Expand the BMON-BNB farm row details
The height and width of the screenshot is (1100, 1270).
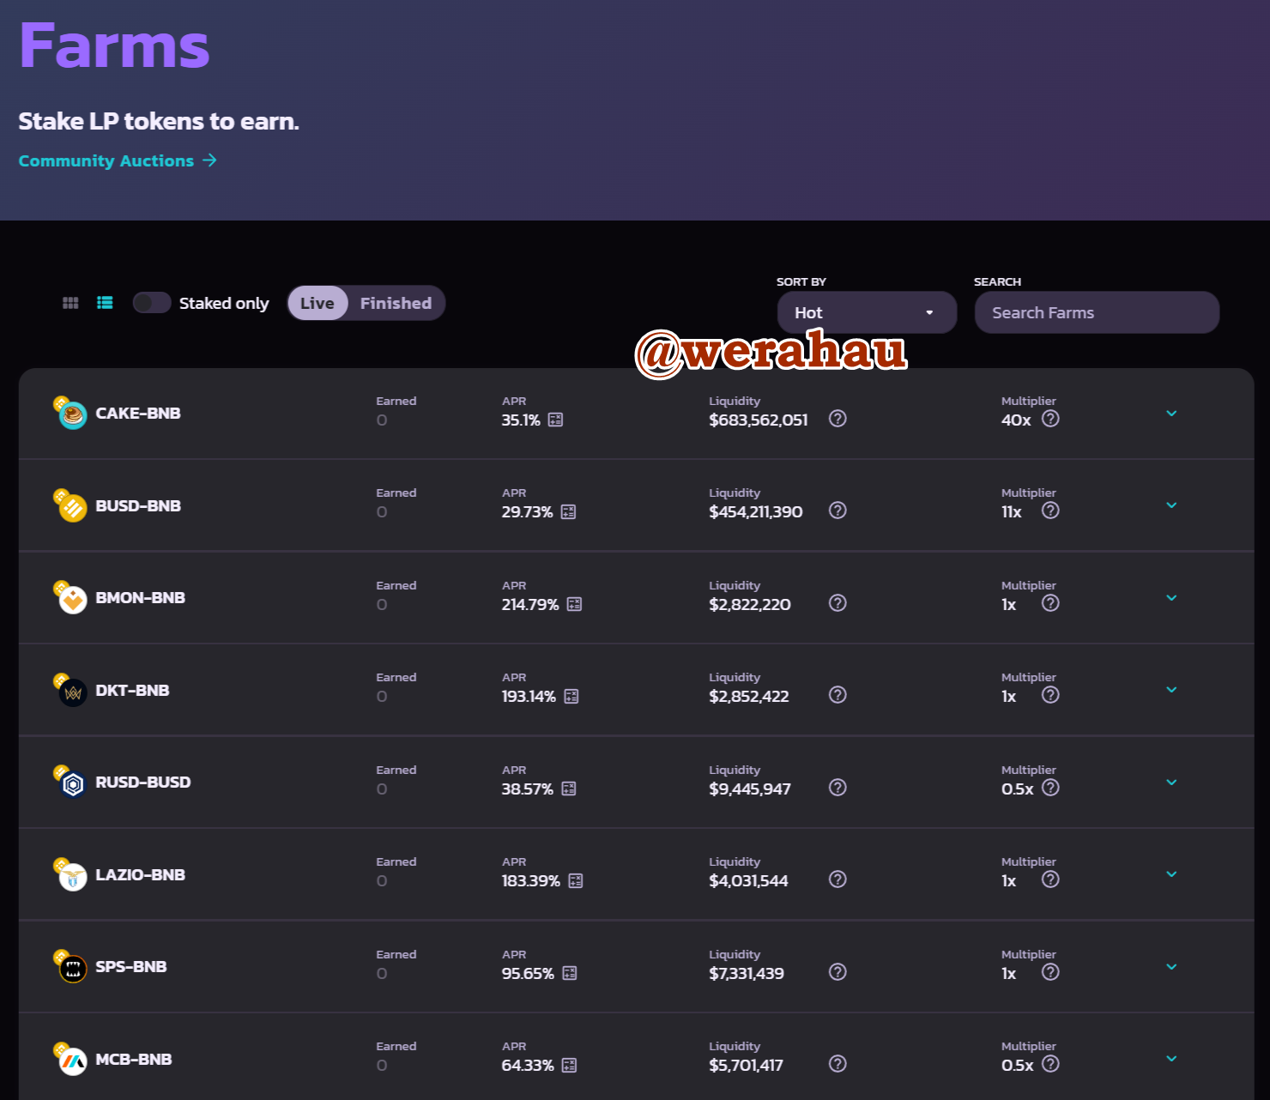coord(1171,598)
